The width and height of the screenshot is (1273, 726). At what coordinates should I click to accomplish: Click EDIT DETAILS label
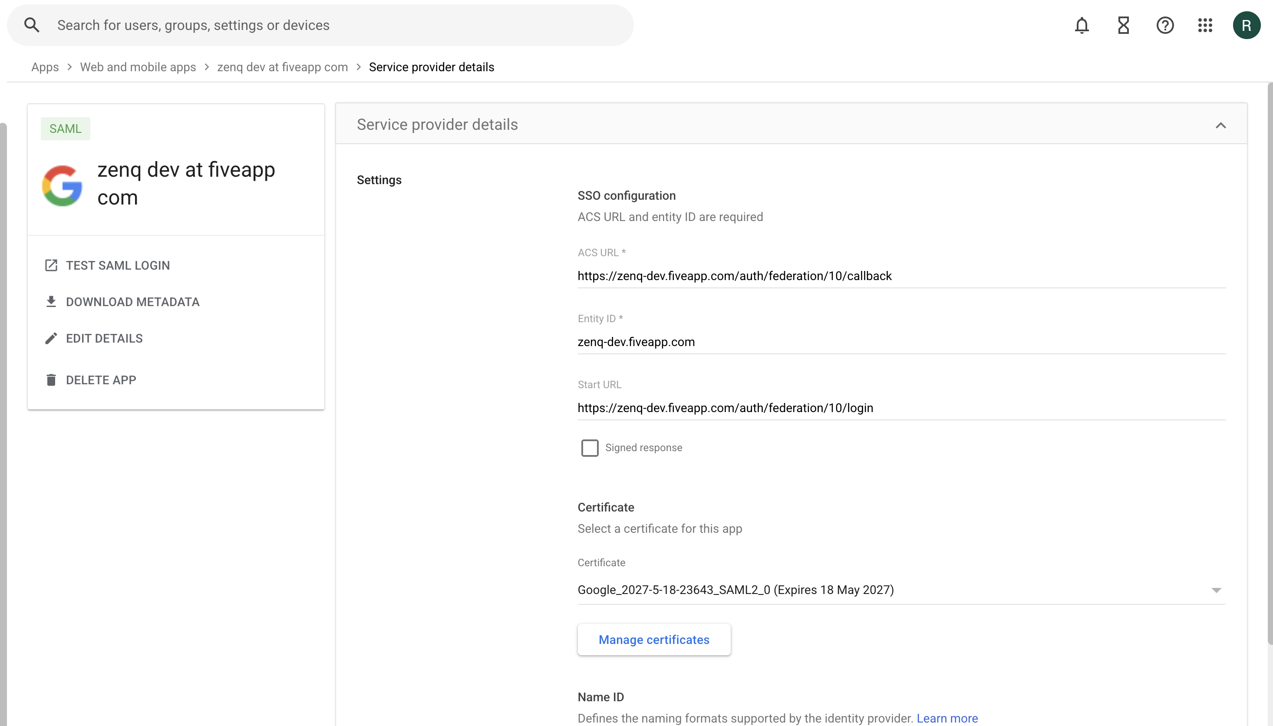point(104,338)
